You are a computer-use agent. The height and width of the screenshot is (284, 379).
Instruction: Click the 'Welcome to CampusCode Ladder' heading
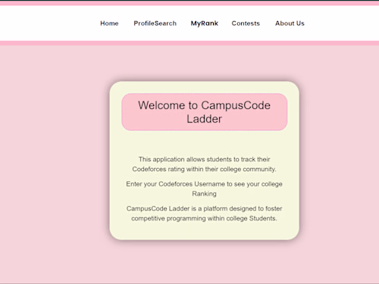(204, 112)
